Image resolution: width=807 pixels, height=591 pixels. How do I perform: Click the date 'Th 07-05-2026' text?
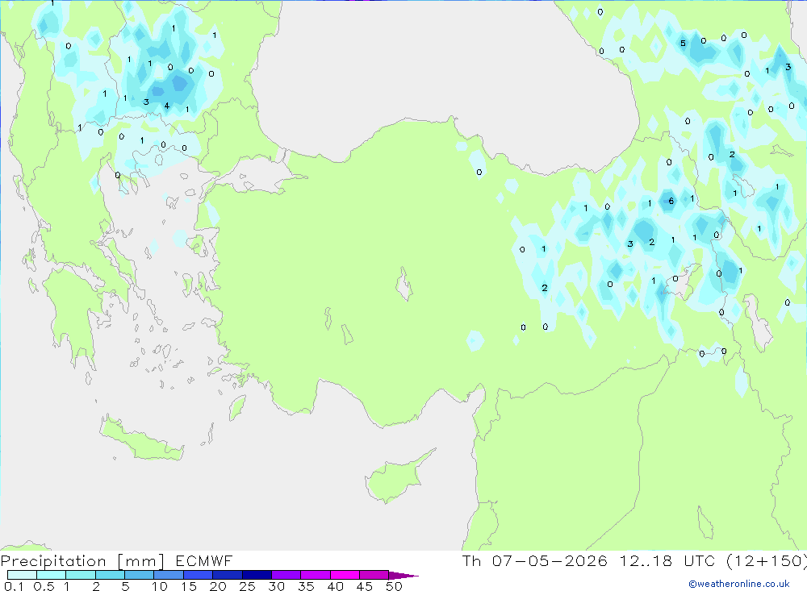[x=534, y=560]
